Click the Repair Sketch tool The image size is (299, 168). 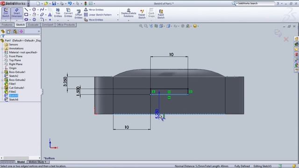[142, 14]
